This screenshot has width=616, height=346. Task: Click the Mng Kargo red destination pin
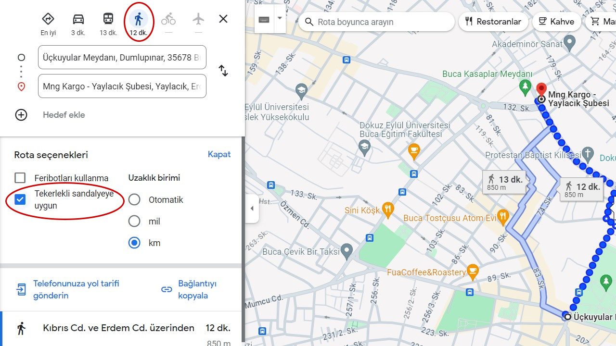(x=541, y=90)
